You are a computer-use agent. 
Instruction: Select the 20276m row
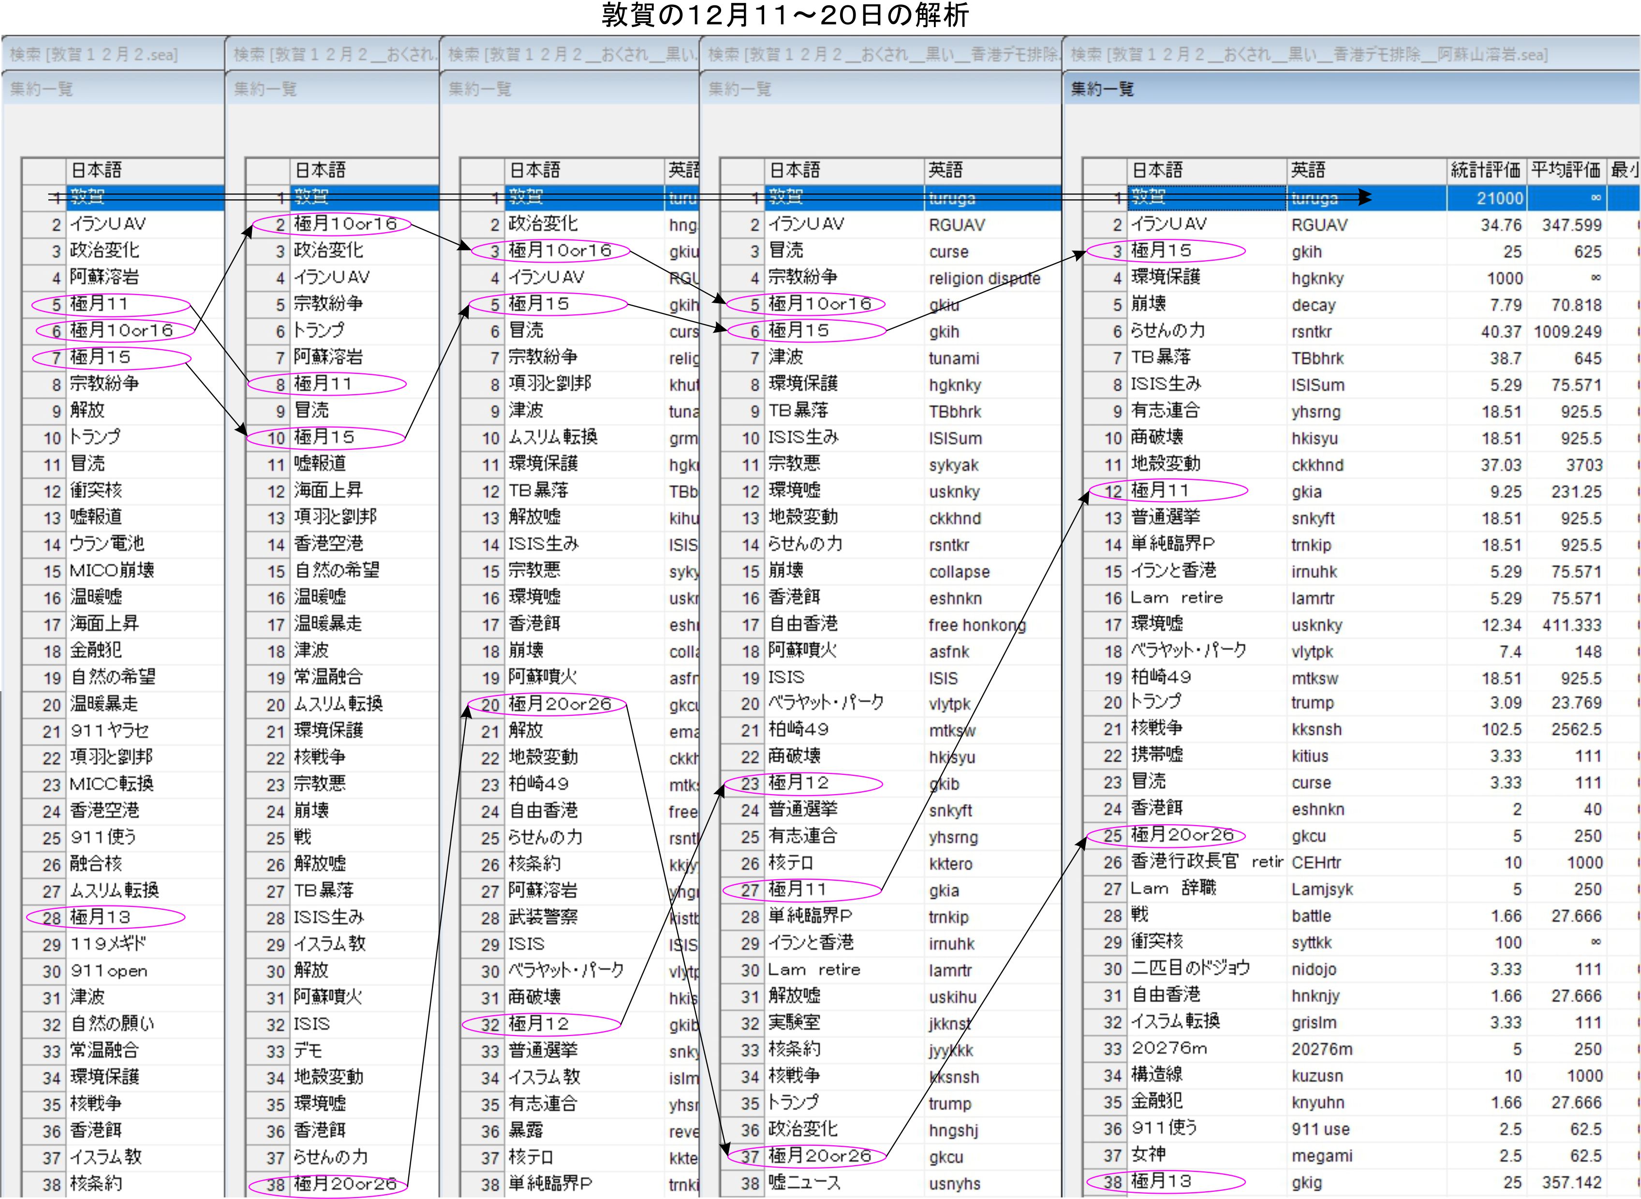coord(1168,1048)
